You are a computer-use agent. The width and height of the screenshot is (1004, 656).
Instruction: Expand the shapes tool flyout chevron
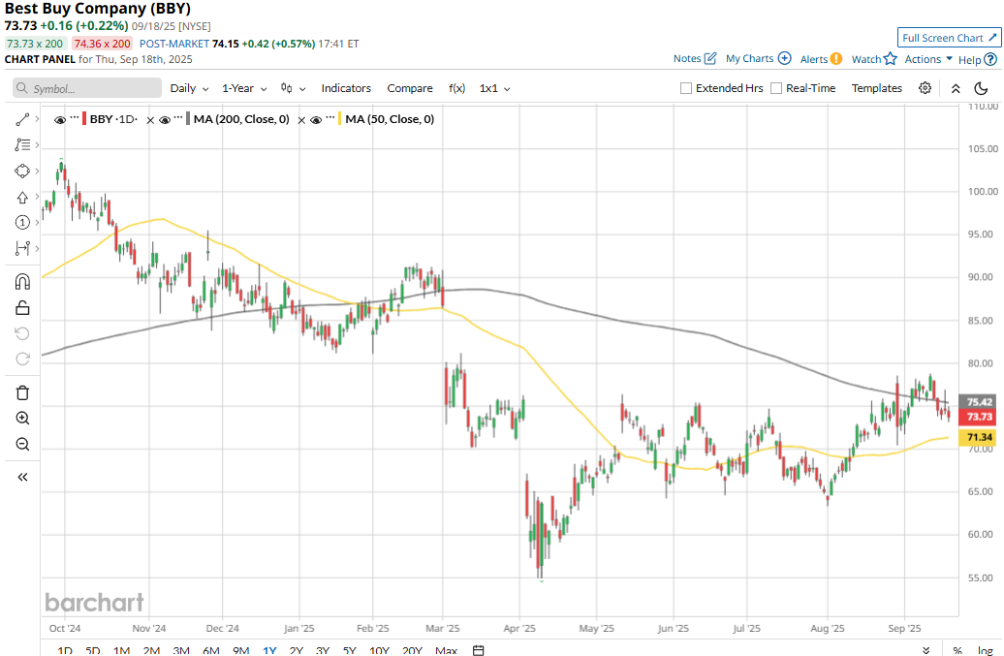point(37,171)
